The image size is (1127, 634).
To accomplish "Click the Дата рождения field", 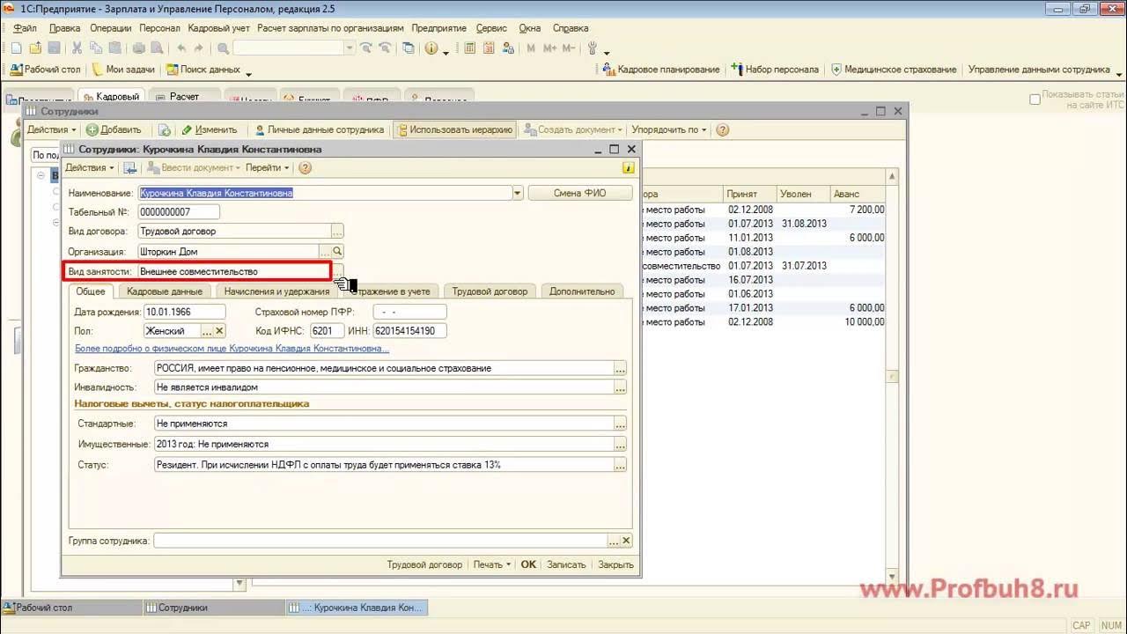I will [184, 312].
